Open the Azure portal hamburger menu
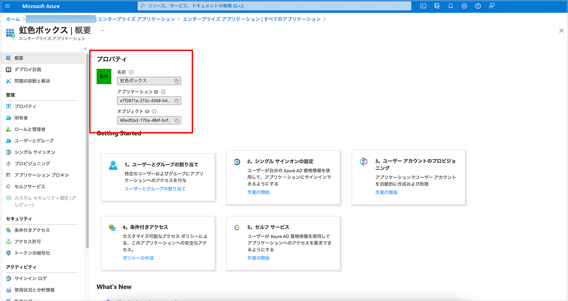This screenshot has height=301, width=568. point(7,6)
